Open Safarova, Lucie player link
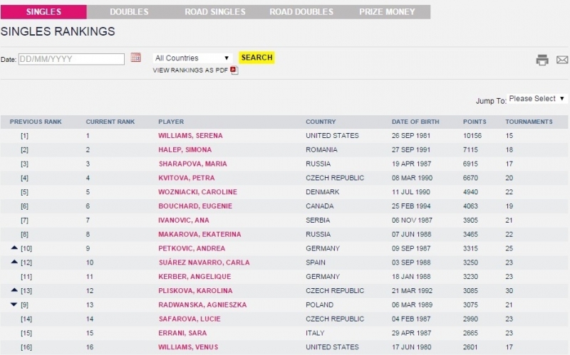This screenshot has height=355, width=570. click(x=190, y=319)
